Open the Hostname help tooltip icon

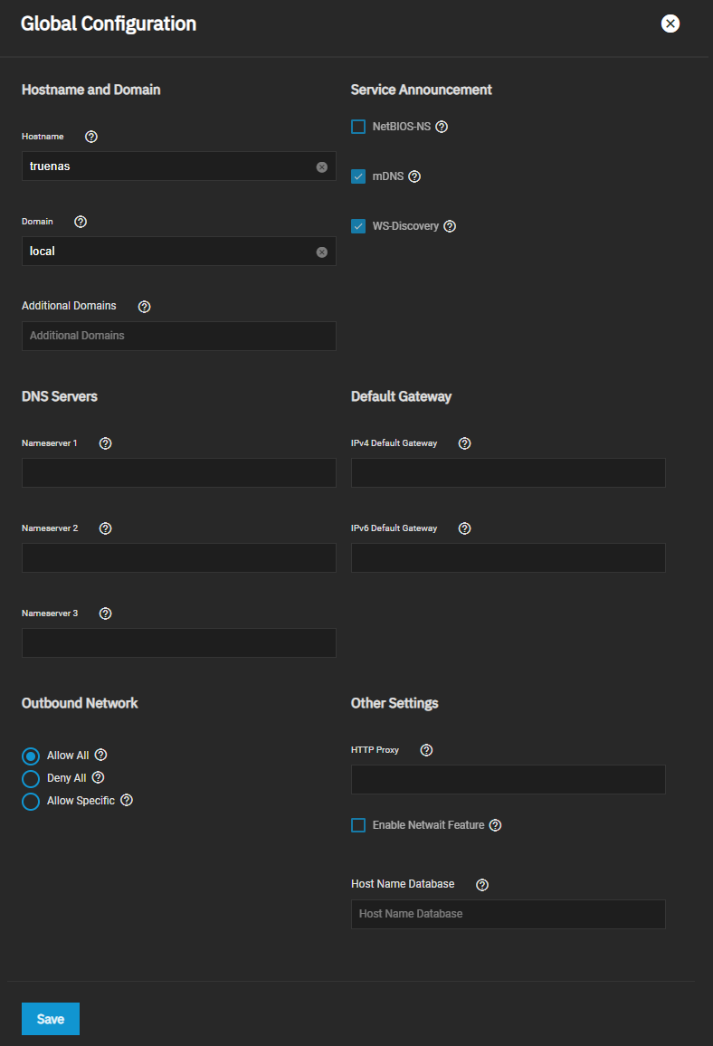pyautogui.click(x=91, y=137)
